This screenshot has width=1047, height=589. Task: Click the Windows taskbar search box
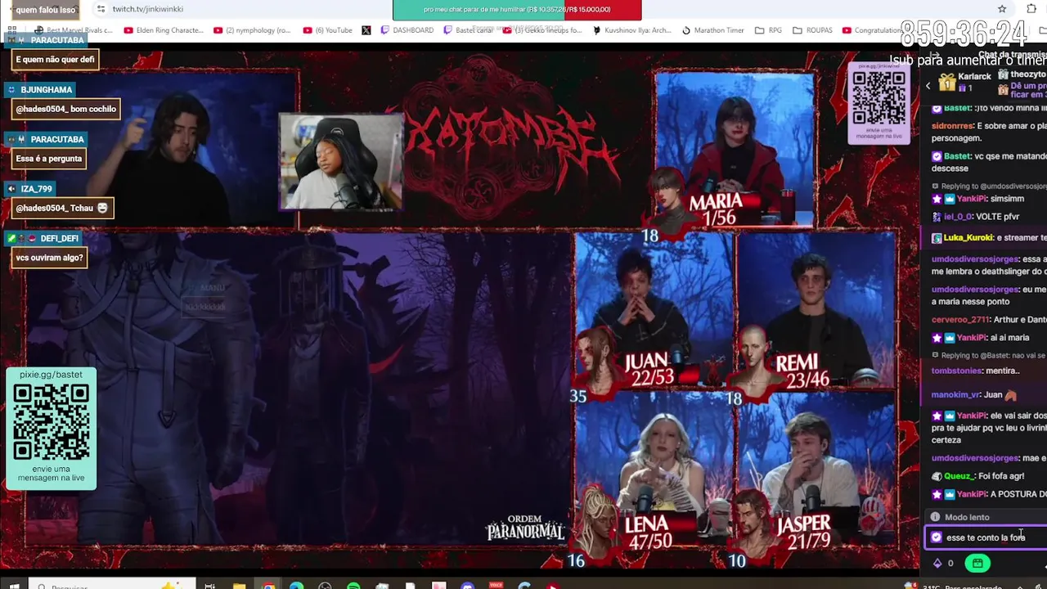pos(113,585)
